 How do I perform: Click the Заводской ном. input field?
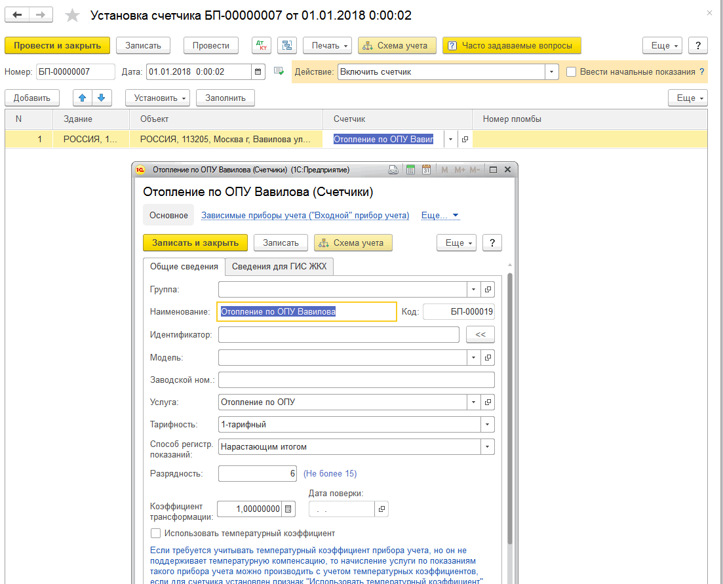[x=357, y=380]
